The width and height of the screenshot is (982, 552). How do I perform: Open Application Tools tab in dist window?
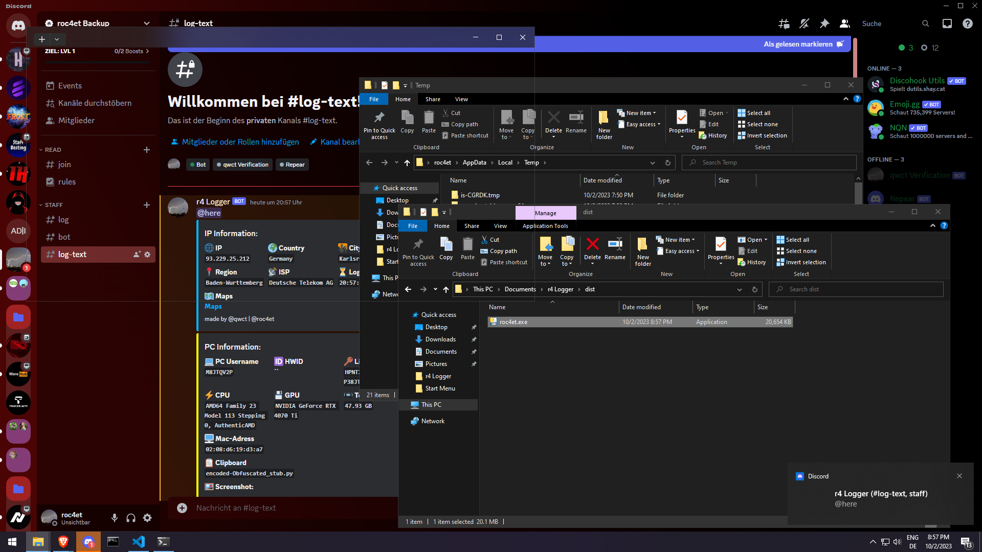(545, 226)
